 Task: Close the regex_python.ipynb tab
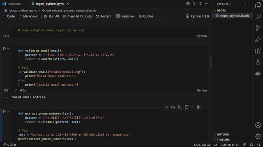[x=68, y=4]
